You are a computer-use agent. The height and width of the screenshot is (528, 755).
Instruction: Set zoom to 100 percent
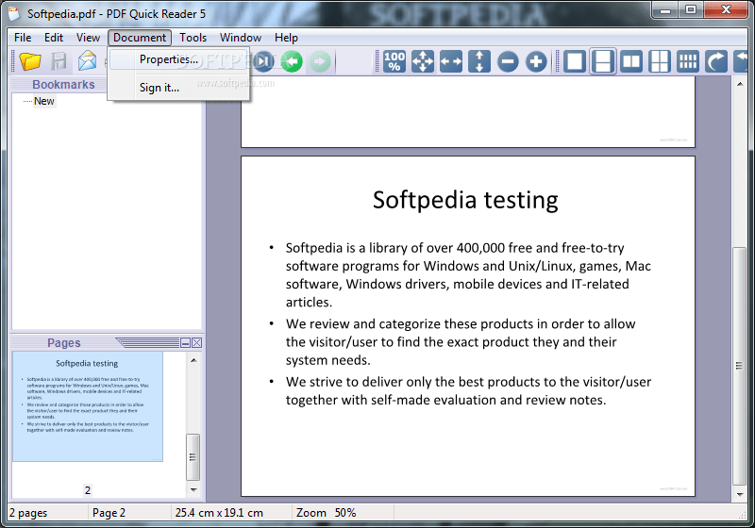point(394,61)
